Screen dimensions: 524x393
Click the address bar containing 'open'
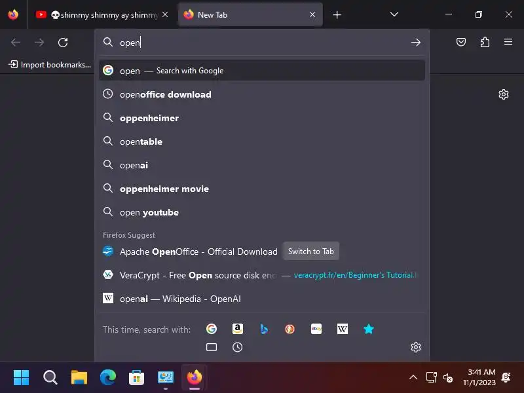point(263,43)
